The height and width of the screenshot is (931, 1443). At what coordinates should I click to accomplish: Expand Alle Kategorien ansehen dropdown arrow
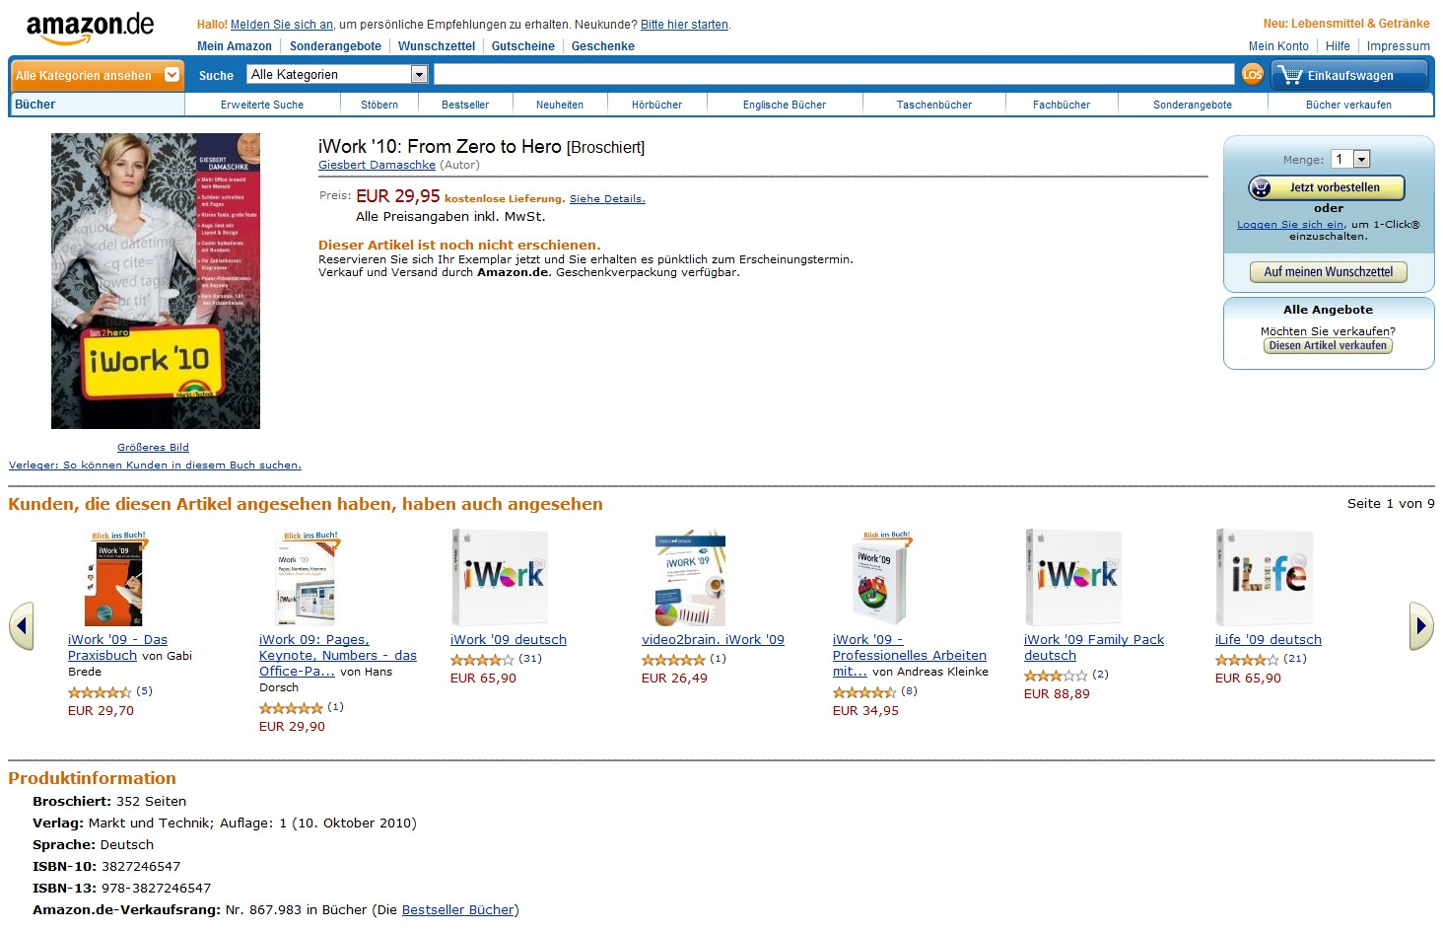click(x=172, y=75)
